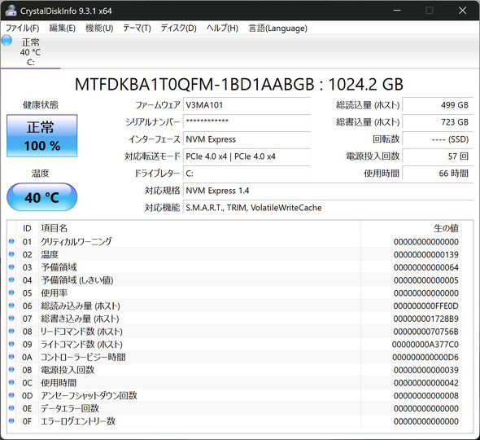
Task: Click status dot for 06 総読み込み量 row
Action: click(11, 306)
